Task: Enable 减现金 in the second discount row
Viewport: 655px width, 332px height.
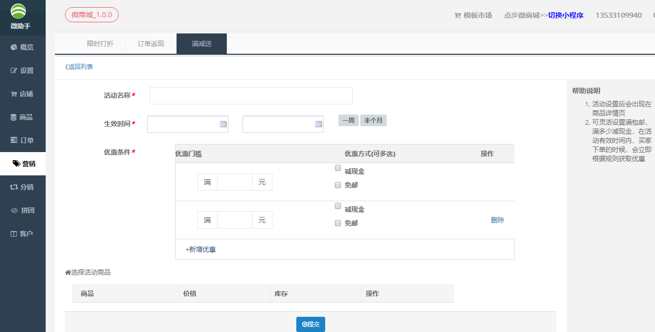Action: pos(338,206)
